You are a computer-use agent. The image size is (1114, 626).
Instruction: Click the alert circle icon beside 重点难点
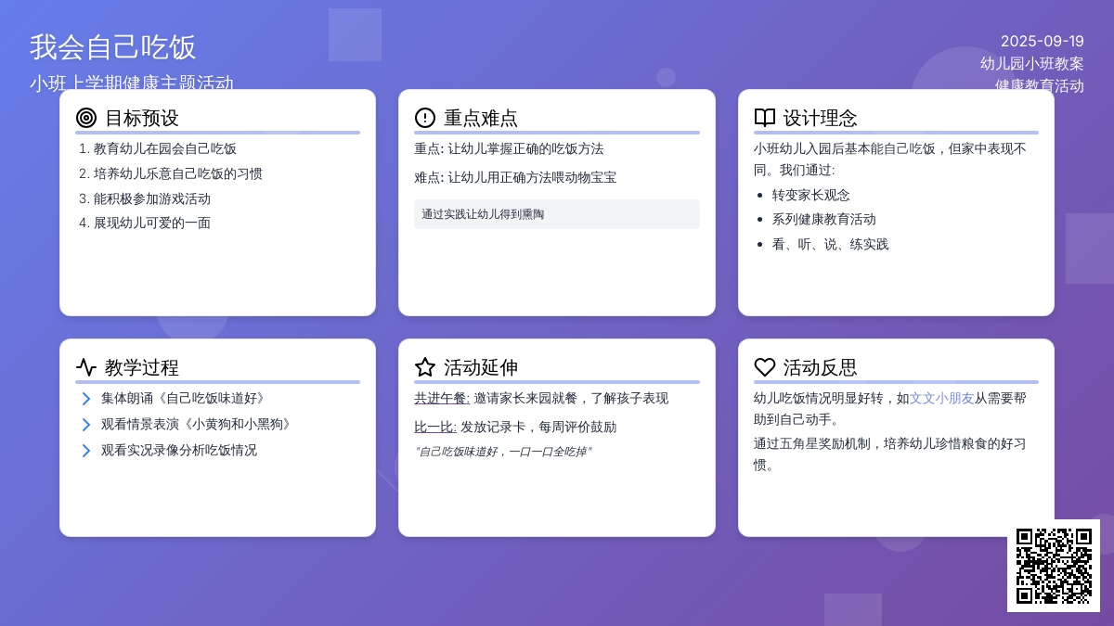425,118
